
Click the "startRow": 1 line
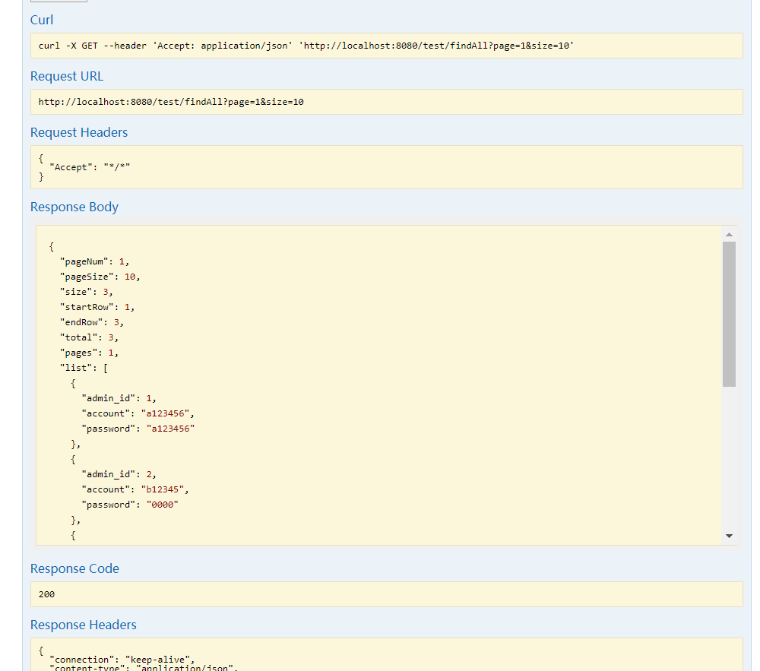click(x=97, y=307)
